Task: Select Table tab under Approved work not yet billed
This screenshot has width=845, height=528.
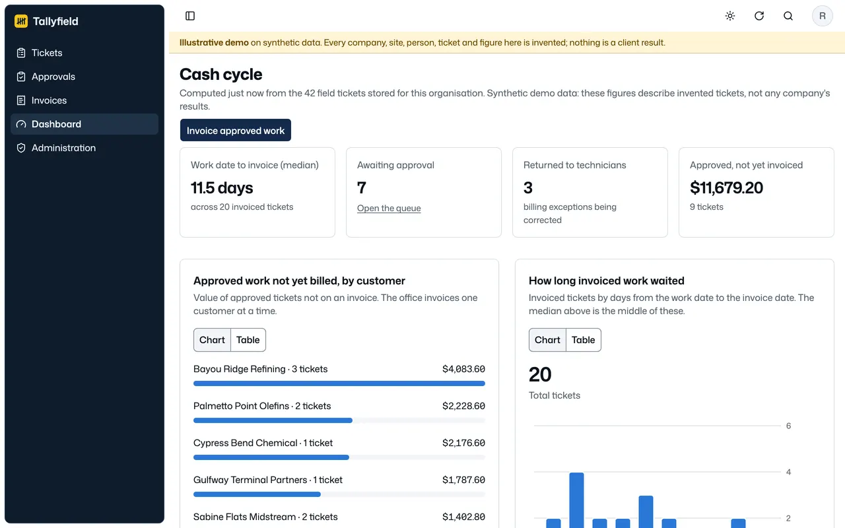Action: point(248,340)
